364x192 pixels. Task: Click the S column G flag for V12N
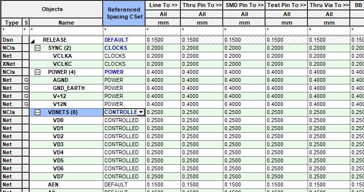coord(26,105)
